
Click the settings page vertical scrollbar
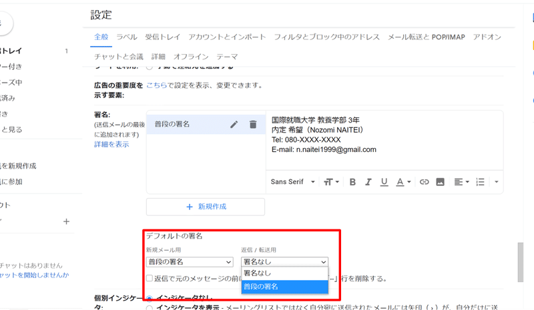(x=520, y=263)
